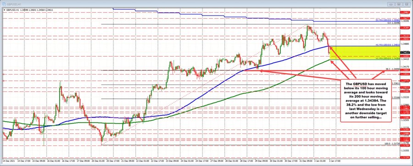Image resolution: width=413 pixels, height=166 pixels.
Task: Click the 1.31330 price label at axis bottom
Action: [x=405, y=157]
